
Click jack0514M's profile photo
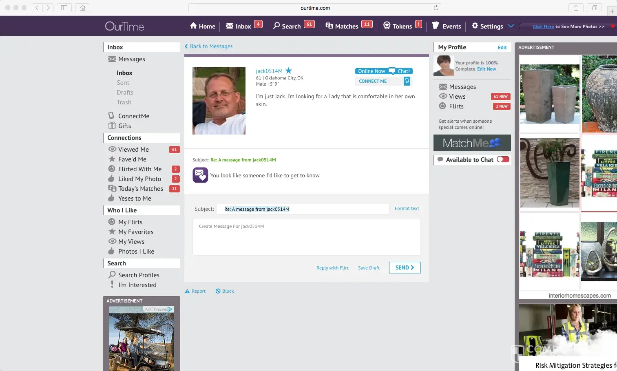pyautogui.click(x=219, y=101)
